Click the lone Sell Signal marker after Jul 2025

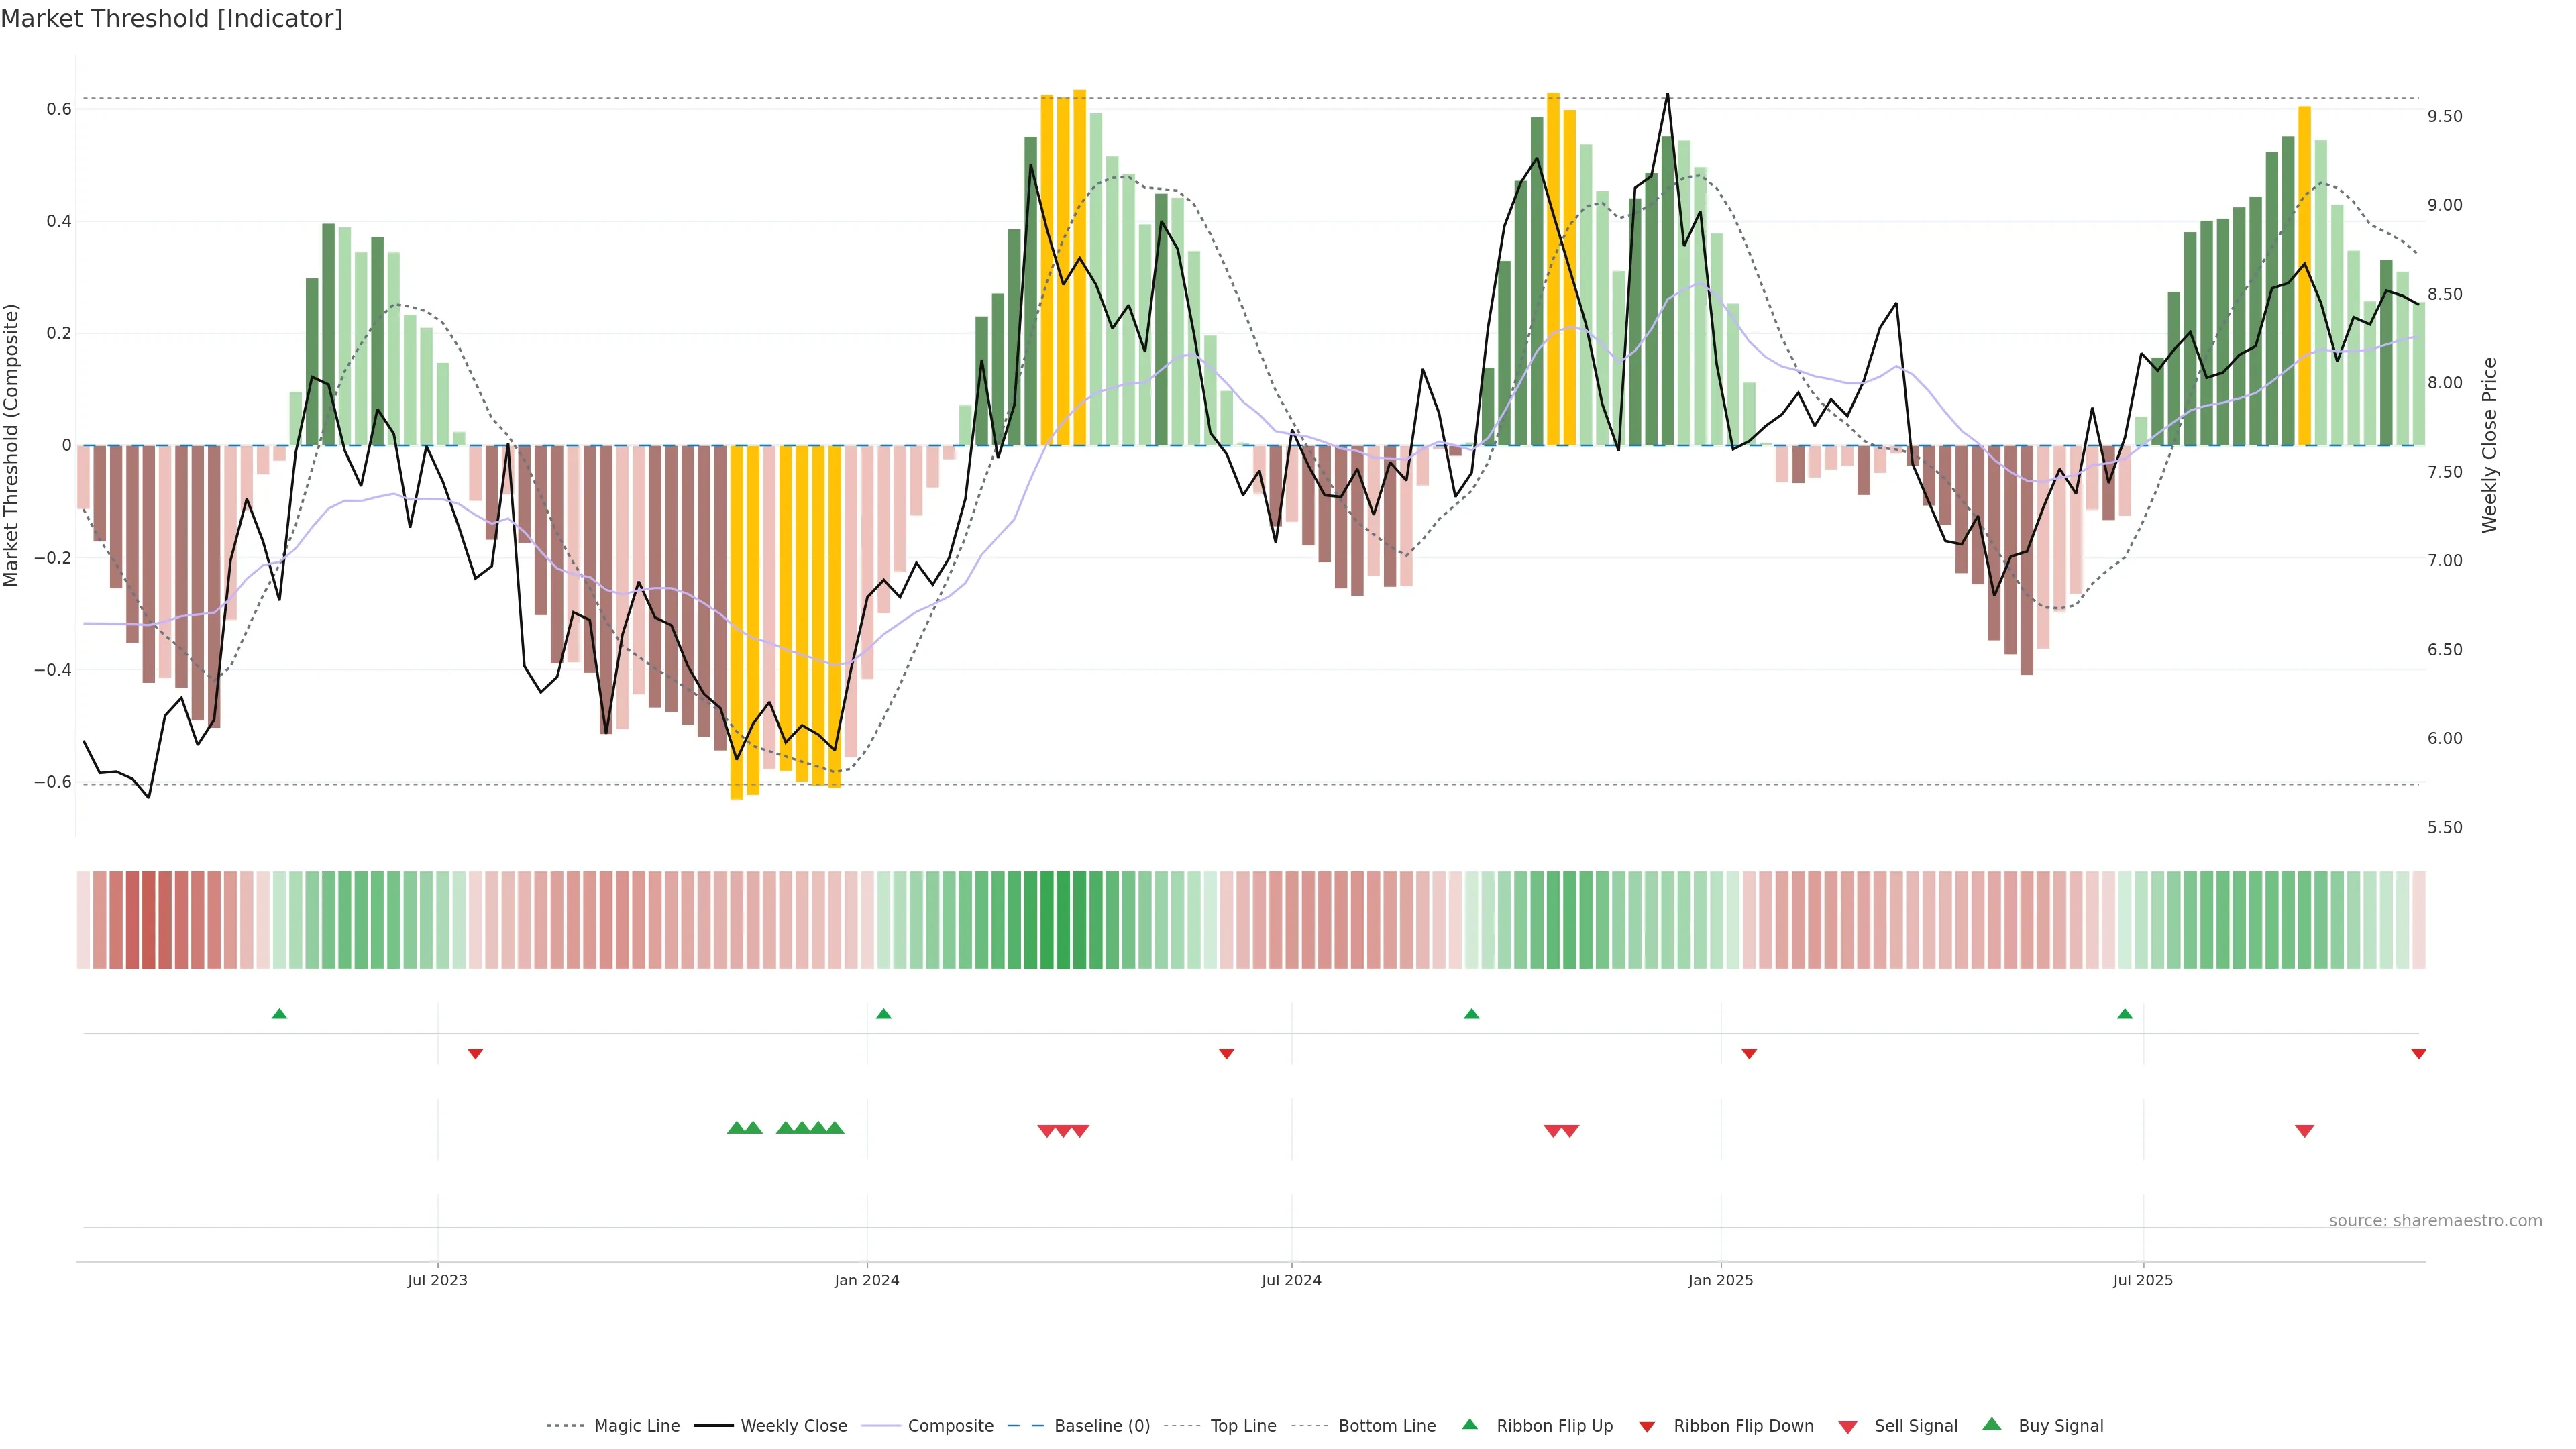click(2304, 1131)
